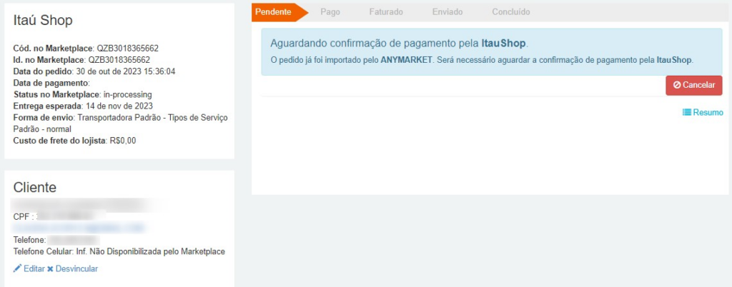This screenshot has height=287, width=732.
Task: Click the Cód. no Marketplace value QZB3018365662
Action: click(127, 48)
